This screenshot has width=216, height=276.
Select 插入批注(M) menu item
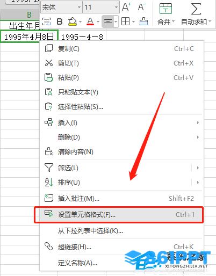(x=121, y=199)
